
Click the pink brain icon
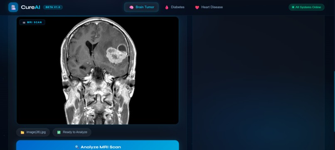pyautogui.click(x=131, y=7)
